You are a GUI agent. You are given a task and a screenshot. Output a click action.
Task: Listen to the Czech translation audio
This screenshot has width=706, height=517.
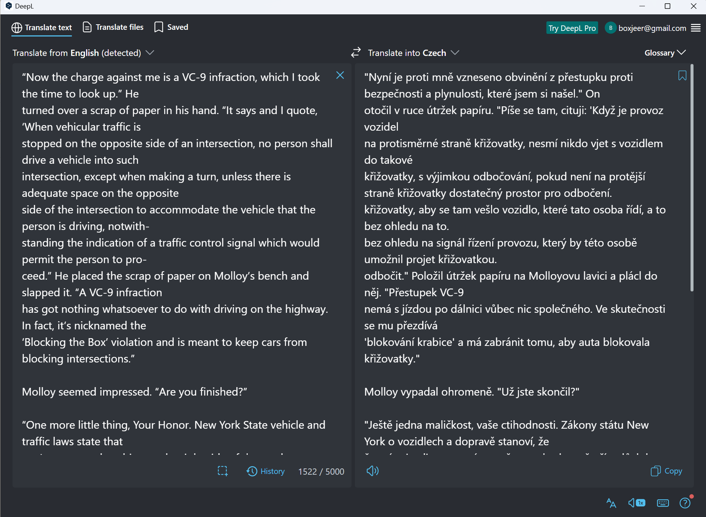tap(373, 471)
